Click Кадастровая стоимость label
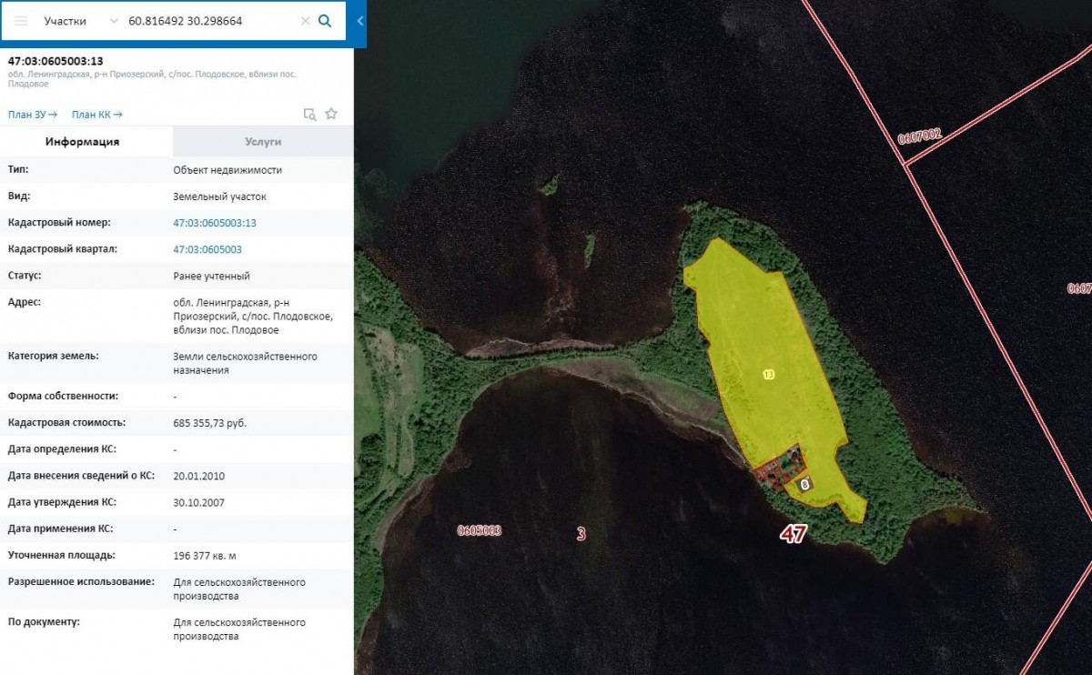Viewport: 1092px width, 675px height. pos(66,423)
